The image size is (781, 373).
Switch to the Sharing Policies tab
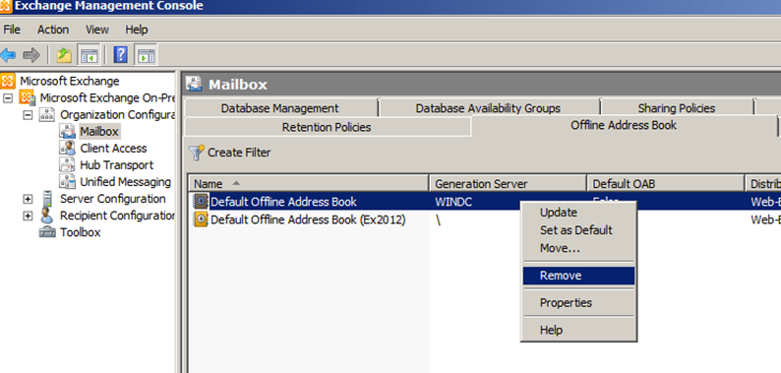click(677, 108)
